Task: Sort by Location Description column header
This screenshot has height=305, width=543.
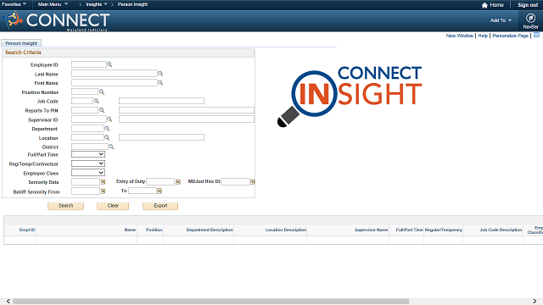Action: 286,230
